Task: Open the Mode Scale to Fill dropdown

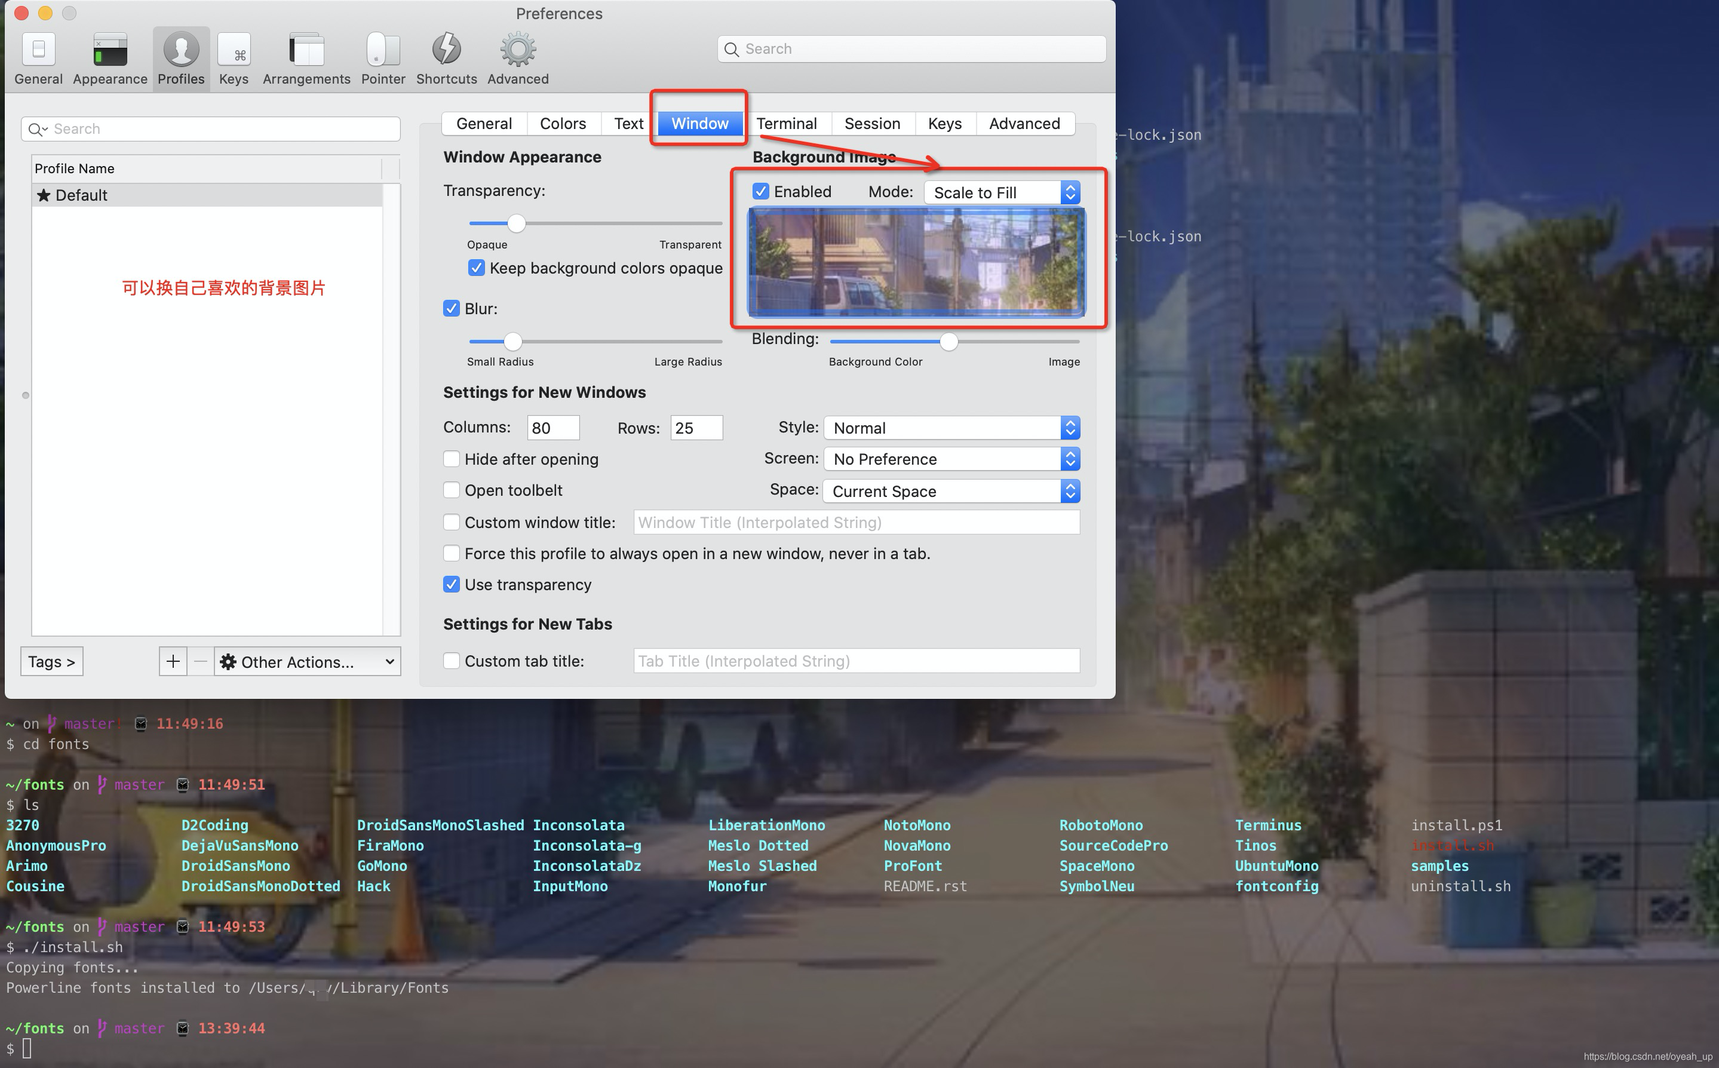Action: pyautogui.click(x=1002, y=192)
